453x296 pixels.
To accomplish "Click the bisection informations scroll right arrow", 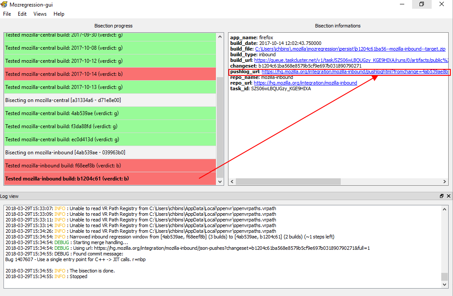I will pos(444,181).
